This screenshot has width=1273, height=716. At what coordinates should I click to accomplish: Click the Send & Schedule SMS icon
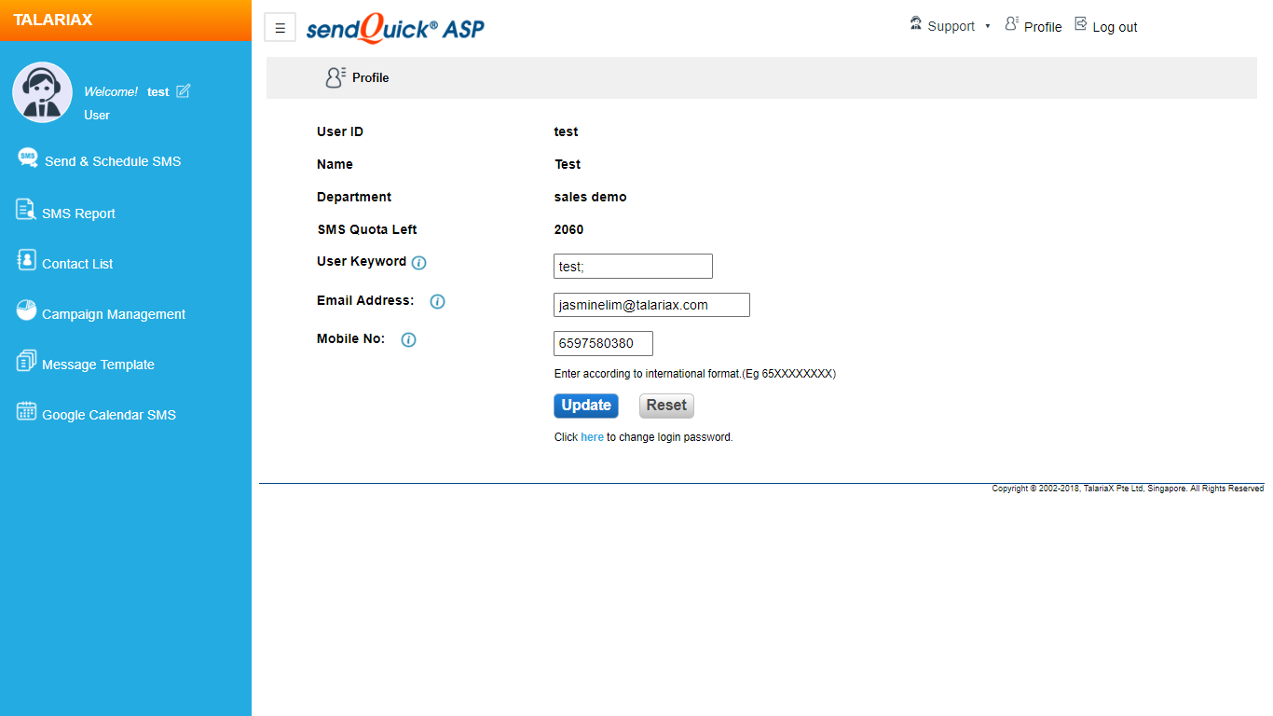[28, 158]
